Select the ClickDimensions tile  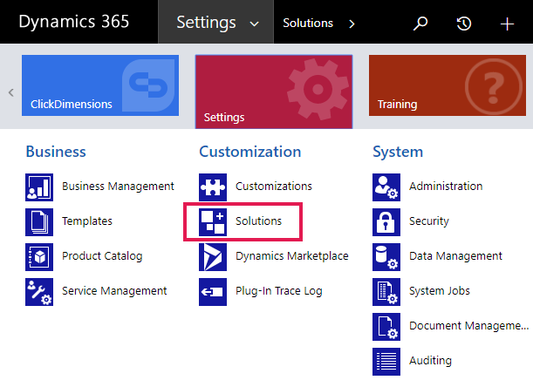pos(100,85)
